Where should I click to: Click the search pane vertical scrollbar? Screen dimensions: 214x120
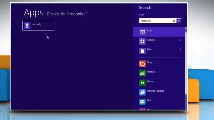(186, 68)
